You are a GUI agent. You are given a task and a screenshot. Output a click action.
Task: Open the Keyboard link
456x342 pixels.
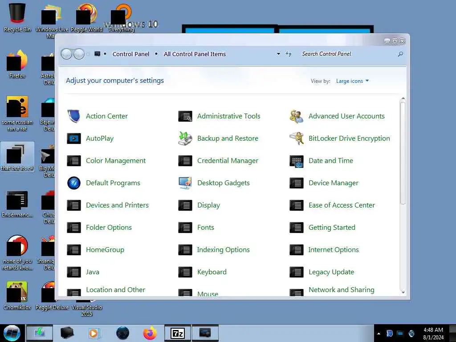tap(212, 272)
